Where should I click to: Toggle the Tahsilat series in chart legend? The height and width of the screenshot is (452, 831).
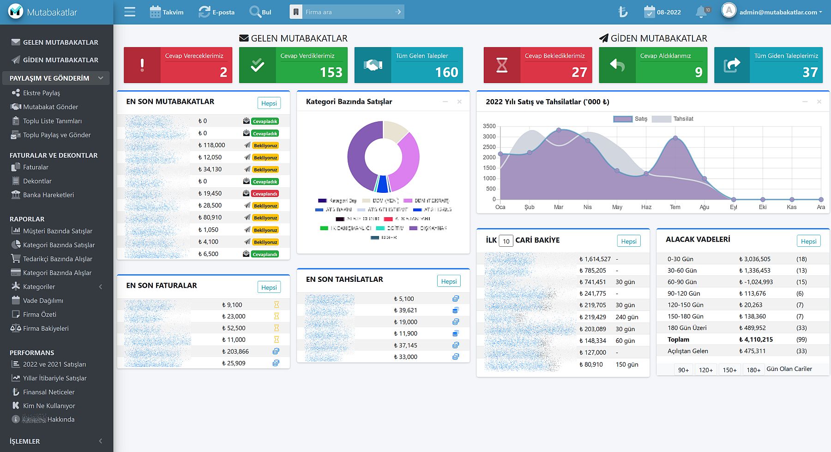[x=661, y=119]
